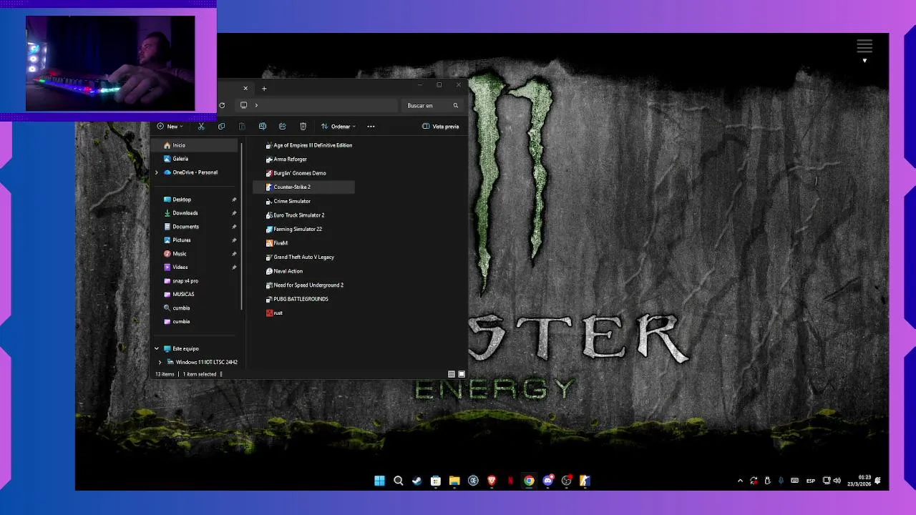Click the navigation pane scrollbar

tap(242, 226)
